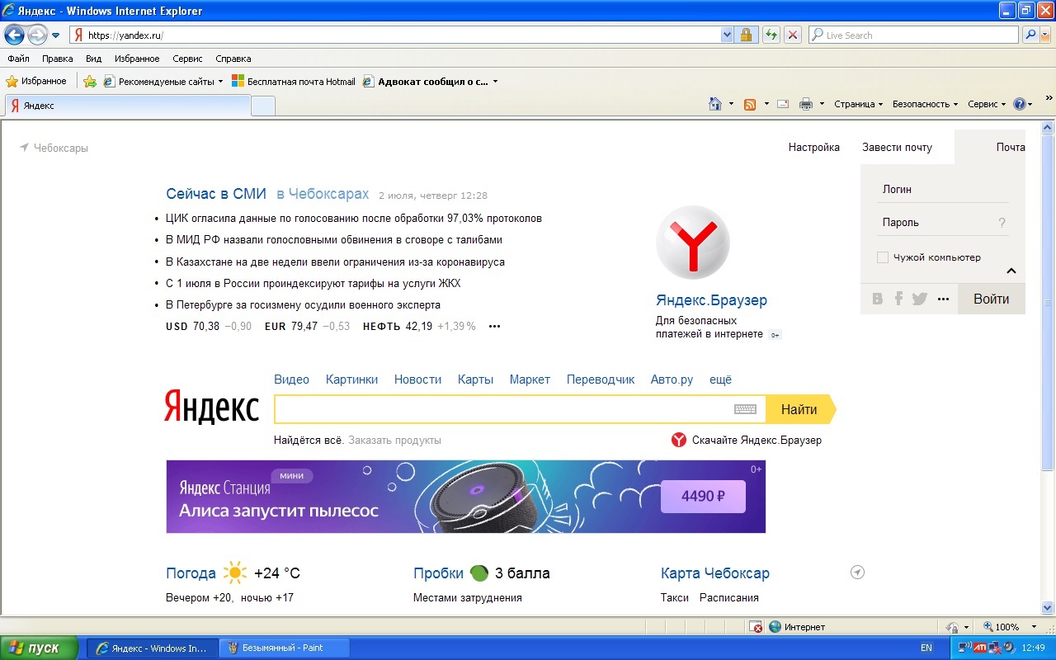Open the Избранное favorites star button
The height and width of the screenshot is (660, 1056).
[36, 81]
